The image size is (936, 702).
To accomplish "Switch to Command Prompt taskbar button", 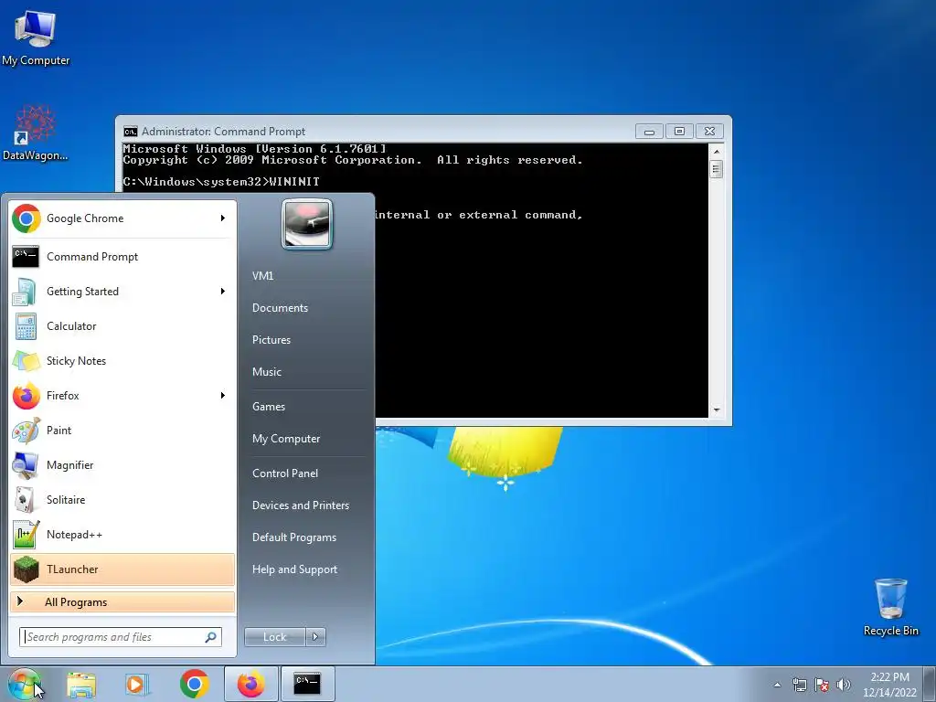I will 307,684.
